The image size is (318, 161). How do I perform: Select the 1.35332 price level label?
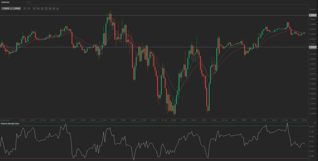(x=312, y=47)
